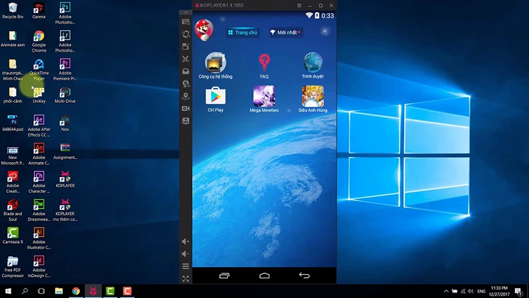
Task: Tap the Android recent apps button
Action: click(224, 276)
